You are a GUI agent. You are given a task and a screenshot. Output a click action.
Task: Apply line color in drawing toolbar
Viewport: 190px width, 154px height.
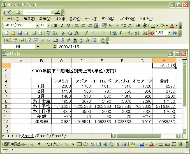142,144
